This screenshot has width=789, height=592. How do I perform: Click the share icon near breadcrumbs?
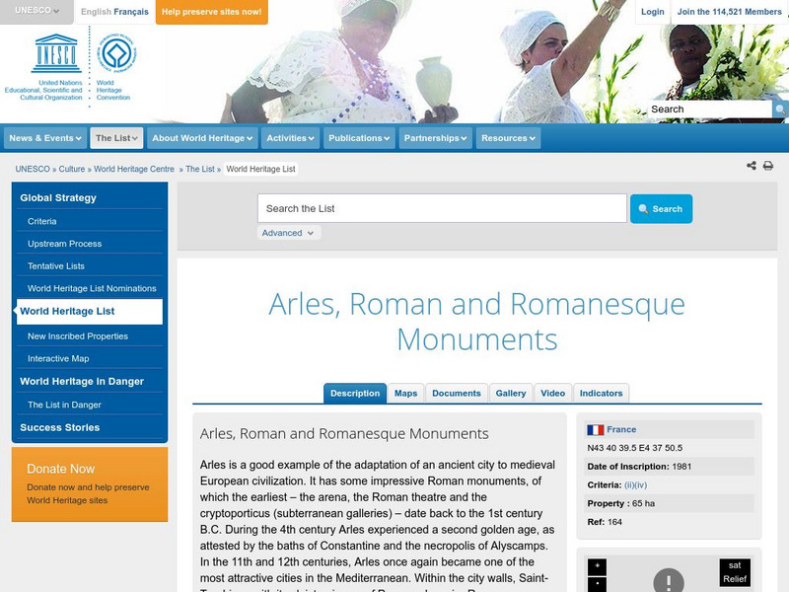point(752,166)
